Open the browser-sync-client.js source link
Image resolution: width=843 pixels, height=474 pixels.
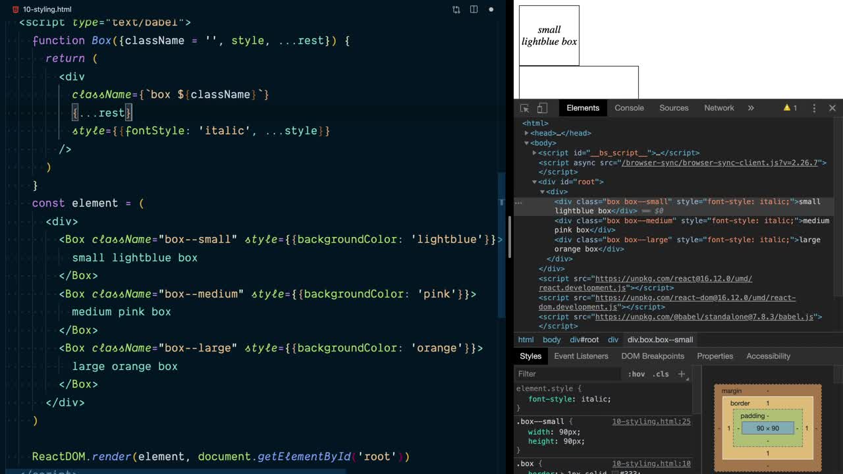click(719, 163)
